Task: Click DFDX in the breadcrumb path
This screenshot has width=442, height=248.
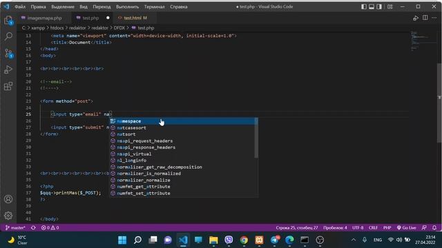Action: coord(119,28)
